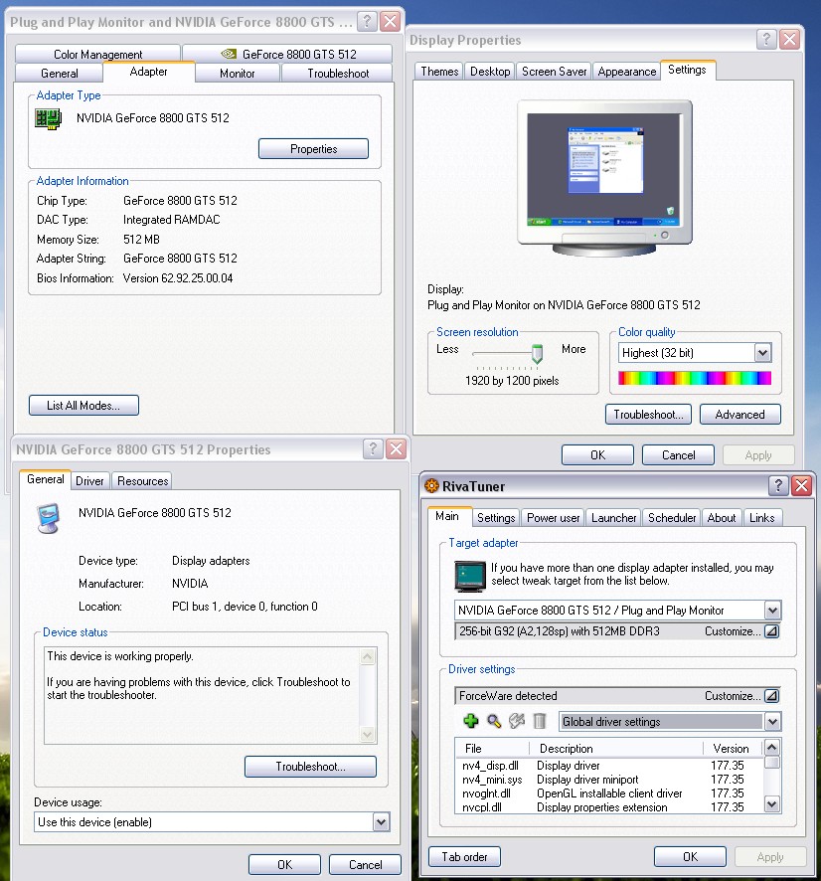This screenshot has height=881, width=821.
Task: Click the monitor preview image in Display Properties
Action: 604,179
